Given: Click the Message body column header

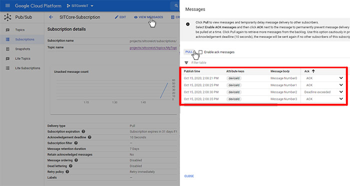Looking at the screenshot, I should pos(280,71).
